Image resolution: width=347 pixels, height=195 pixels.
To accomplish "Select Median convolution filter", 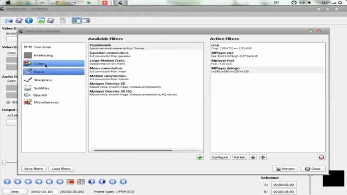I will click(146, 77).
